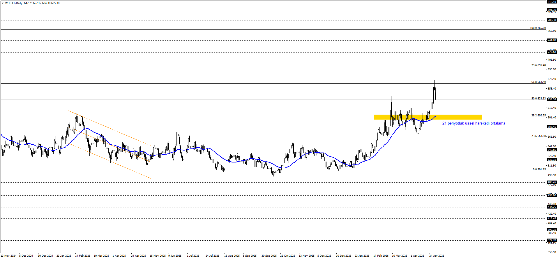This screenshot has height=259, width=558.
Task: Click the price scale value 350.90
Action: click(552, 252)
